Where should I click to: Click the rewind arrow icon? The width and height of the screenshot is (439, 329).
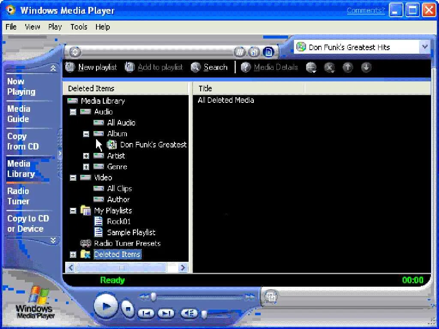[x=144, y=297]
